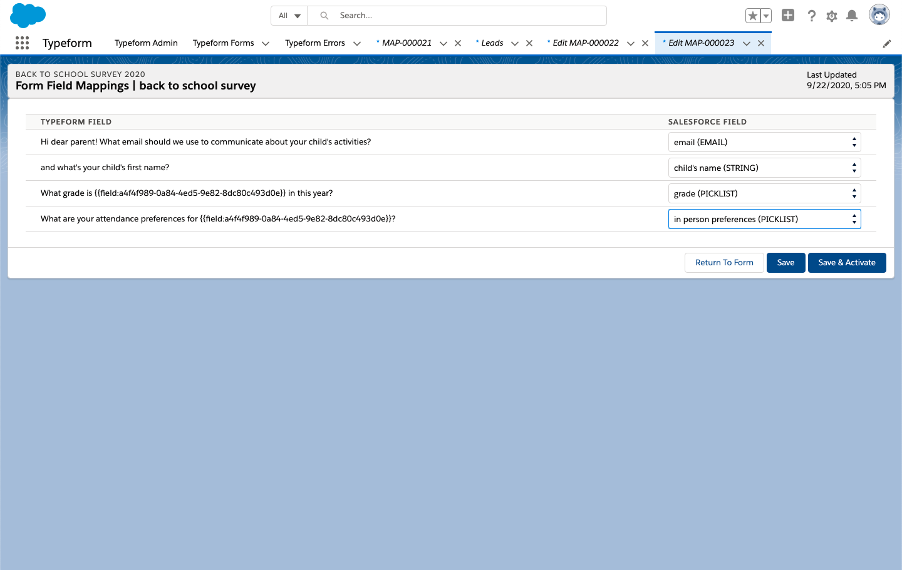This screenshot has height=570, width=902.
Task: Expand the Leads tab chevron
Action: pos(515,43)
